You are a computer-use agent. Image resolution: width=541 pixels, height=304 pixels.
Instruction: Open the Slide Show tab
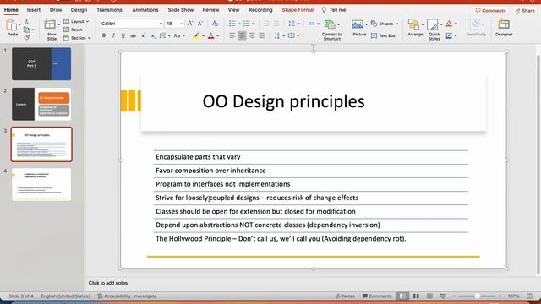[180, 10]
